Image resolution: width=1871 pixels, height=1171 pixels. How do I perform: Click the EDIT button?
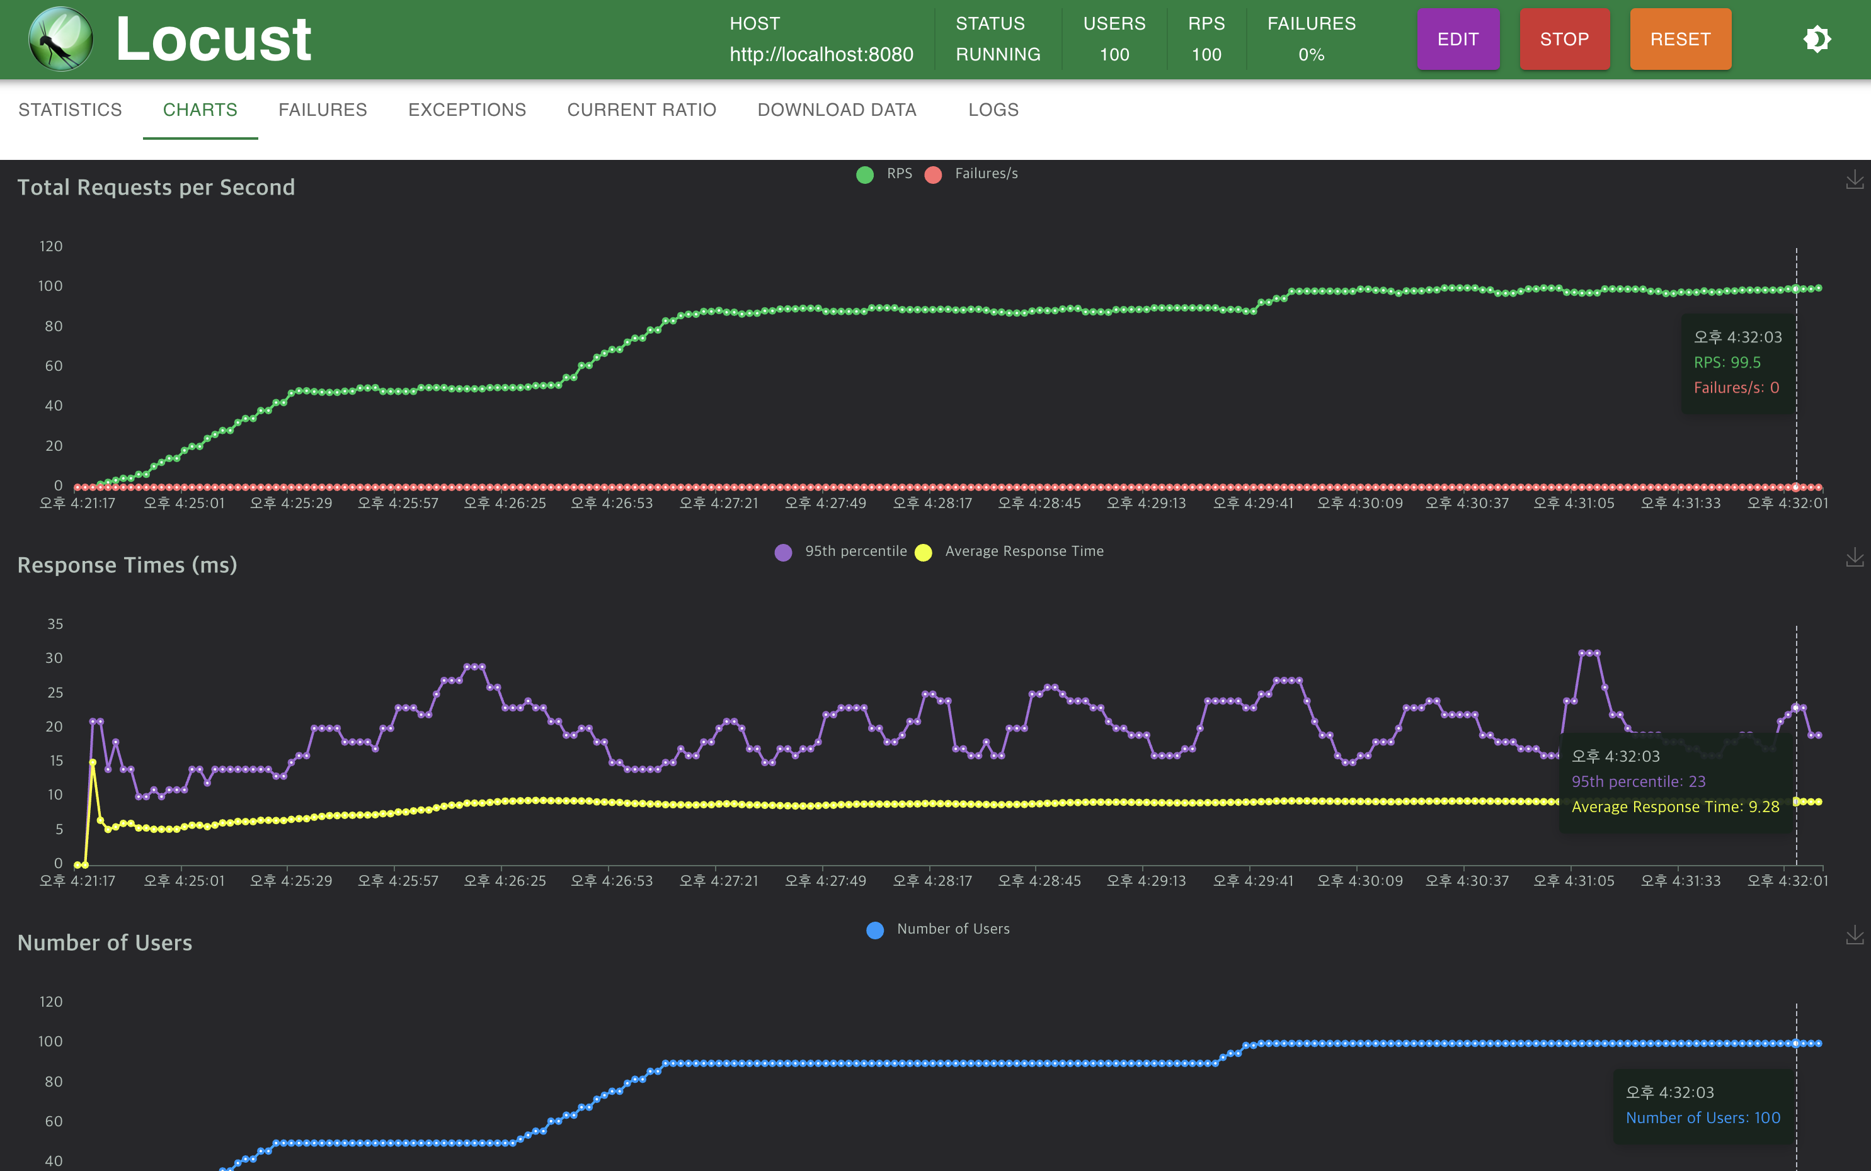click(1458, 39)
